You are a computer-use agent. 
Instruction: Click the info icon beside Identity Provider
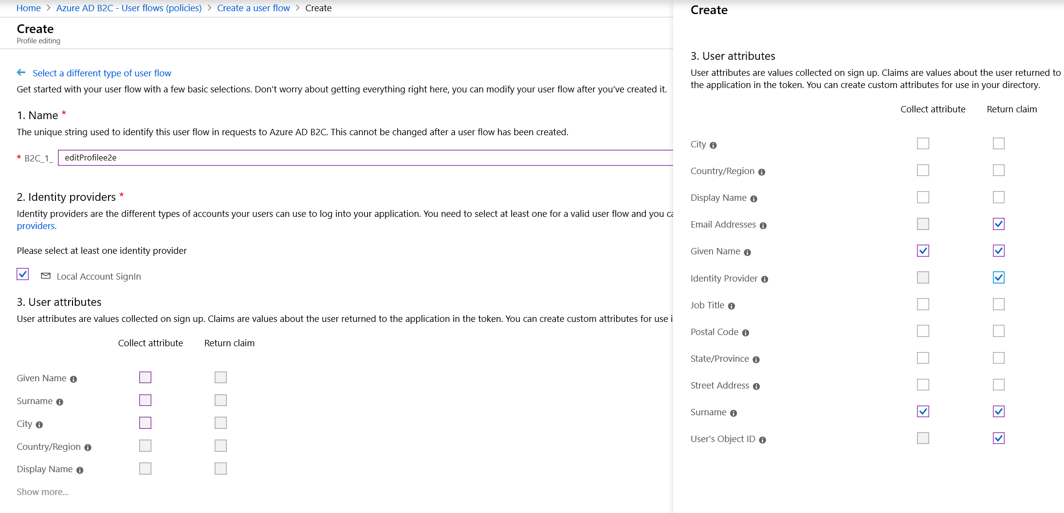765,280
